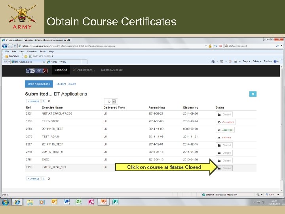Click the Read Mail icon in command bar
Image resolution: width=285 pixels, height=214 pixels.
click(230, 61)
